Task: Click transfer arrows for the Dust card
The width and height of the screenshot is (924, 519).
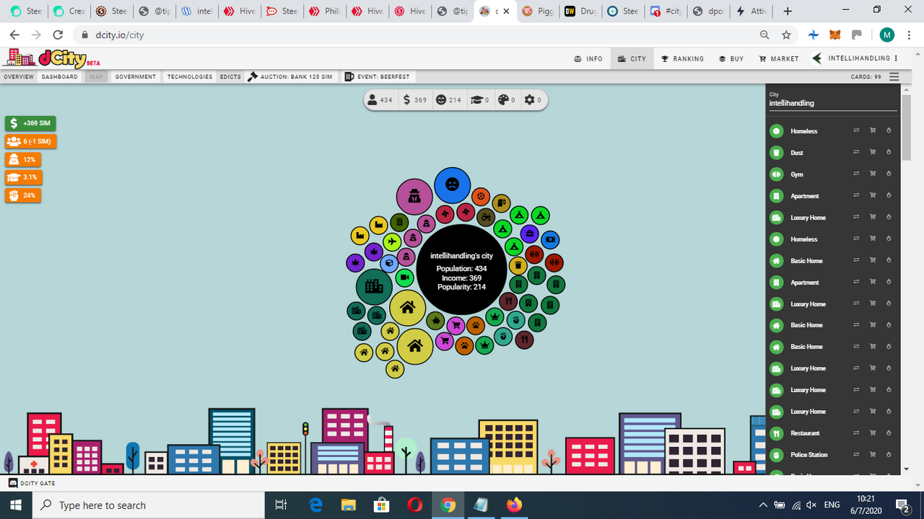Action: (856, 153)
